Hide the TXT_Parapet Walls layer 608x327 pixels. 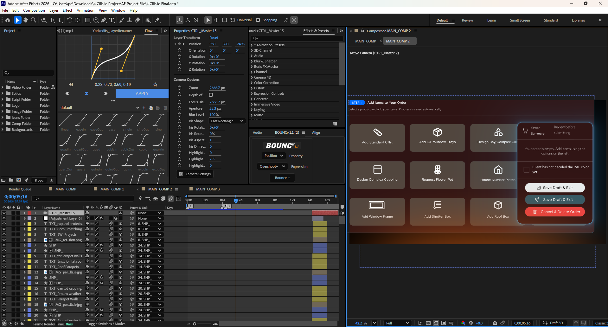click(x=4, y=299)
